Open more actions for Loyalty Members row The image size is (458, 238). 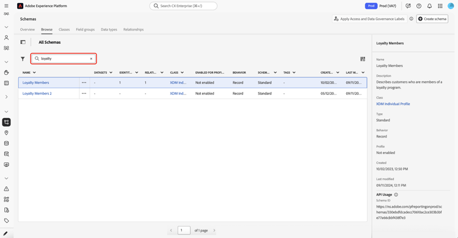84,83
